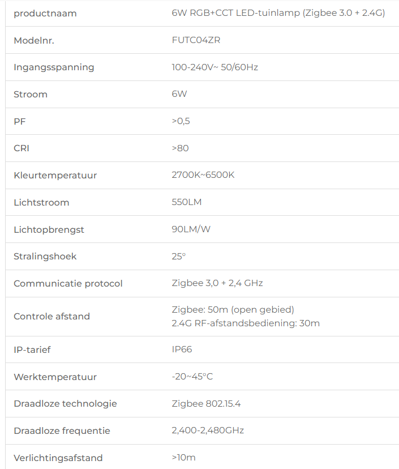Click the 90LM/W efficiency value
399x469 pixels.
click(191, 229)
